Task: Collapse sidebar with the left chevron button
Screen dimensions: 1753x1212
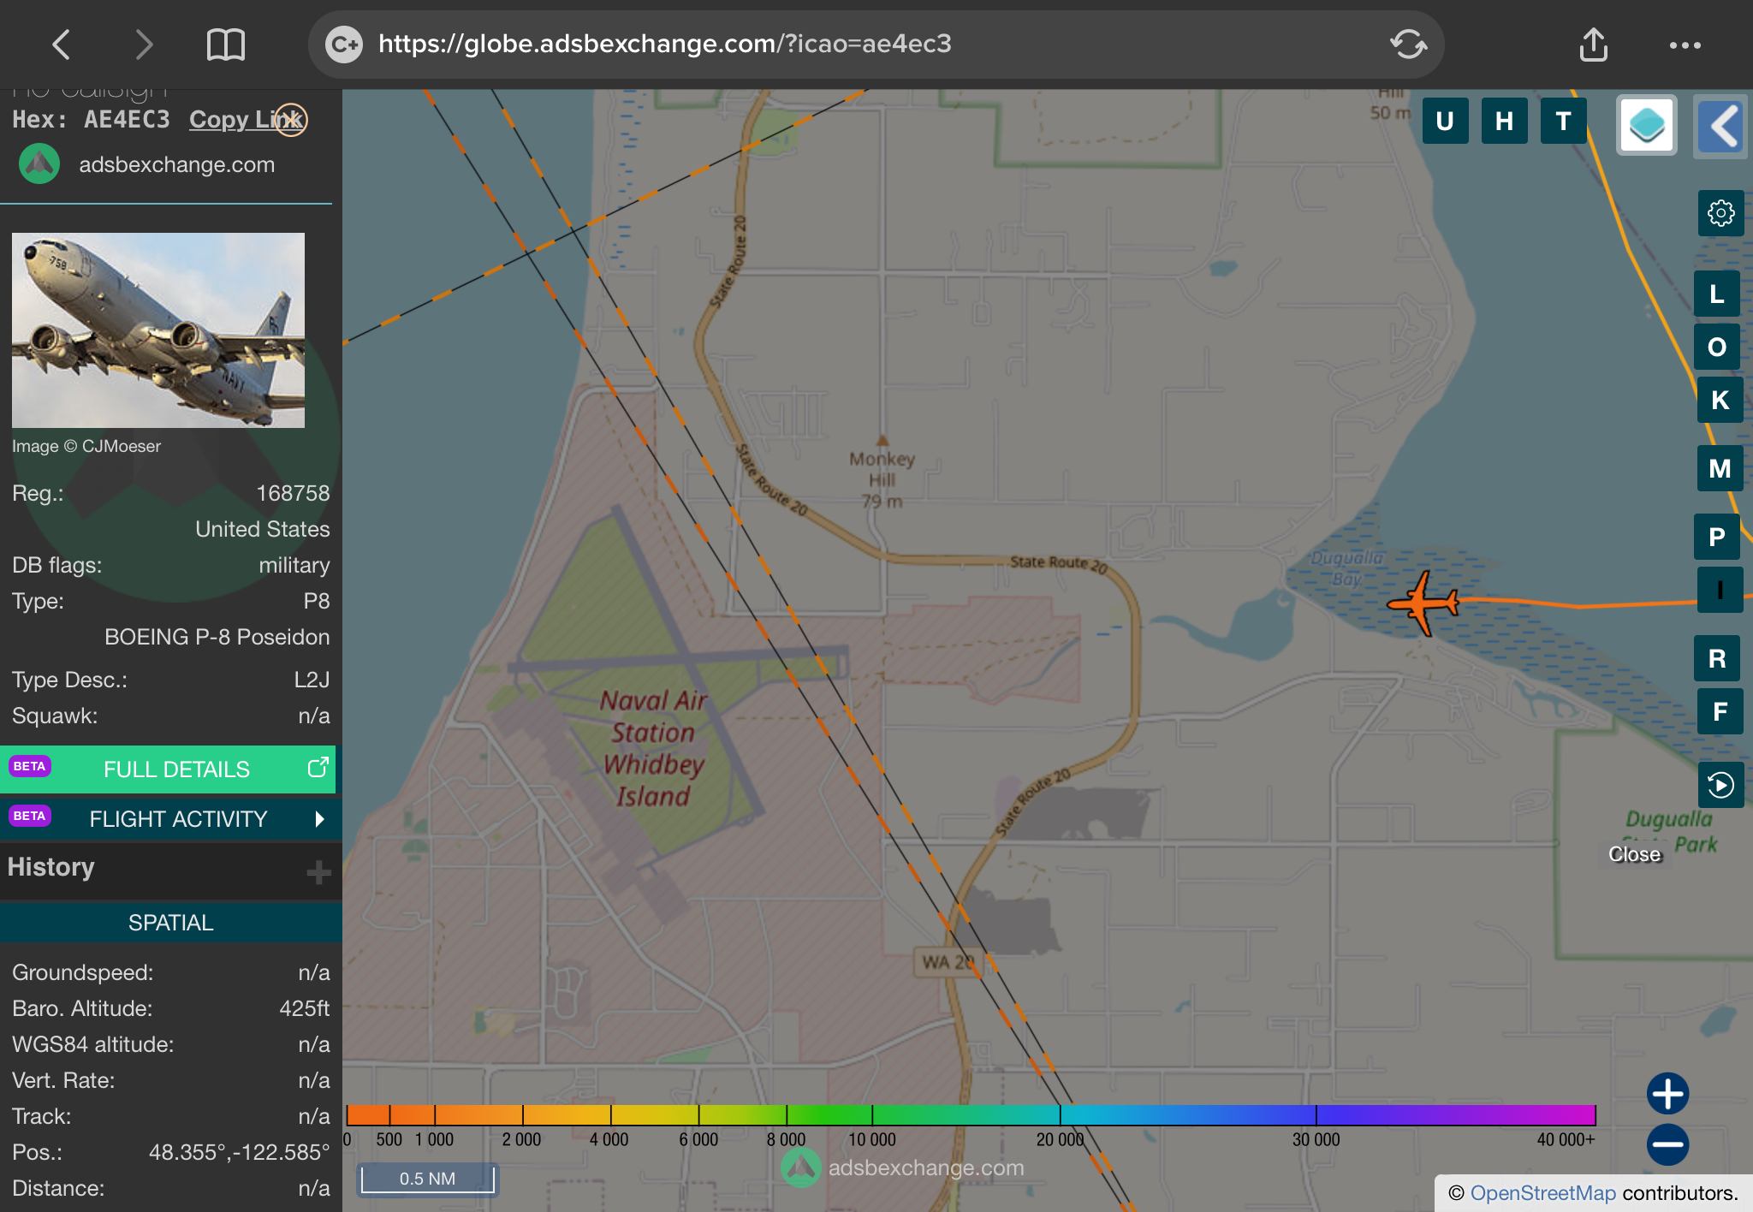Action: coord(1722,126)
